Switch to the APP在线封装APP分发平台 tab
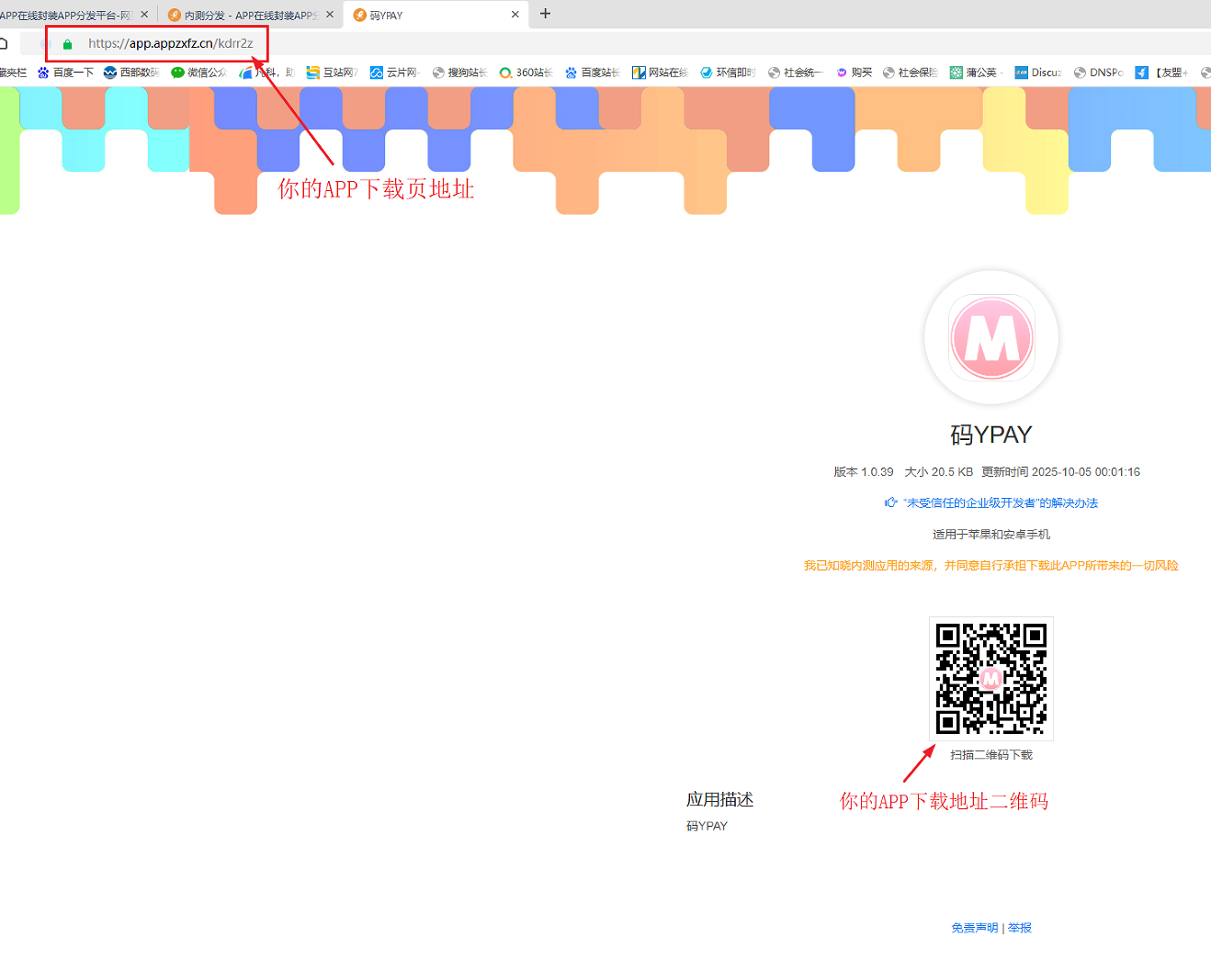This screenshot has height=959, width=1211. (x=64, y=15)
